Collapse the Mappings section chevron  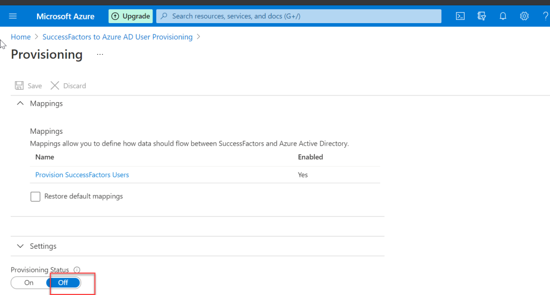[x=20, y=104]
